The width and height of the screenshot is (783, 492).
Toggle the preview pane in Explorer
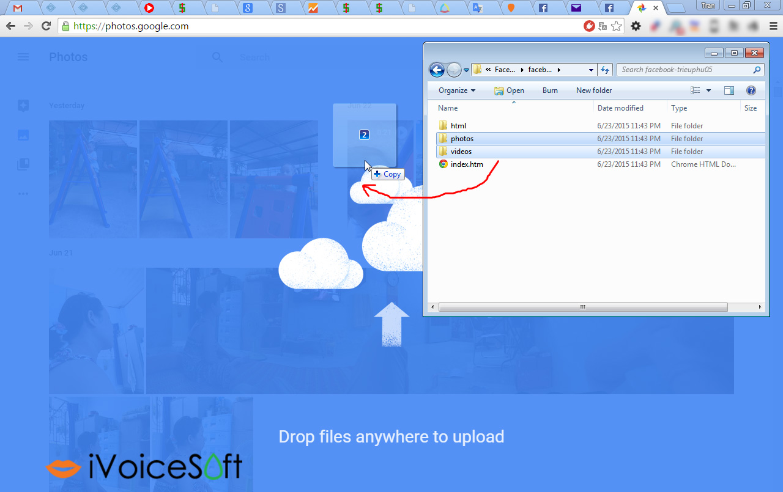(x=729, y=90)
